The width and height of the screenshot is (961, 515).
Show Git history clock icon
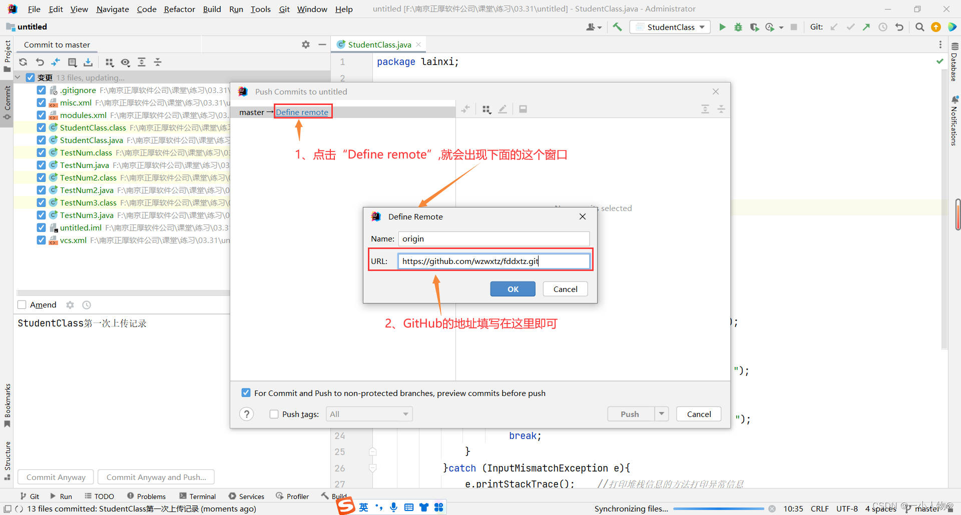tap(883, 27)
